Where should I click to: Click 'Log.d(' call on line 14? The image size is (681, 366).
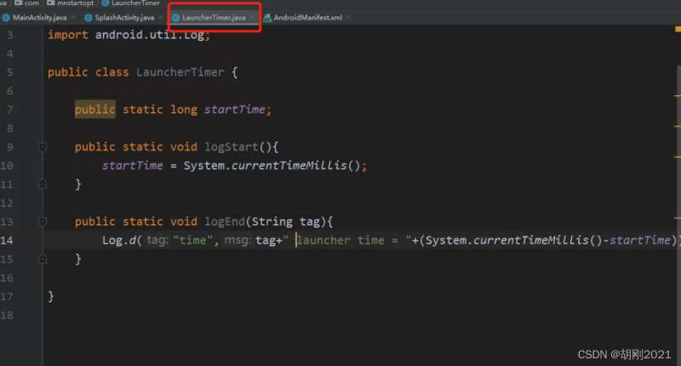point(122,240)
